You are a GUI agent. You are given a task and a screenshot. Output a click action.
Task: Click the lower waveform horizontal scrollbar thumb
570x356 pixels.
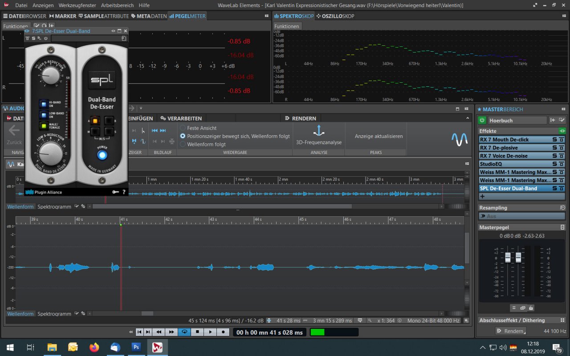(x=147, y=314)
